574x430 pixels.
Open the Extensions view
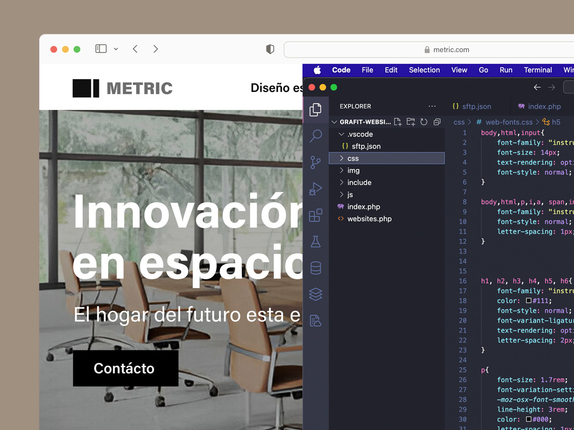click(316, 215)
